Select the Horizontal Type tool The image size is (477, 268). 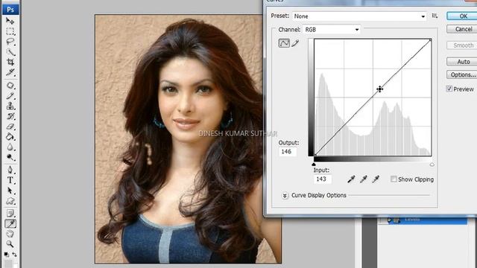click(x=10, y=180)
